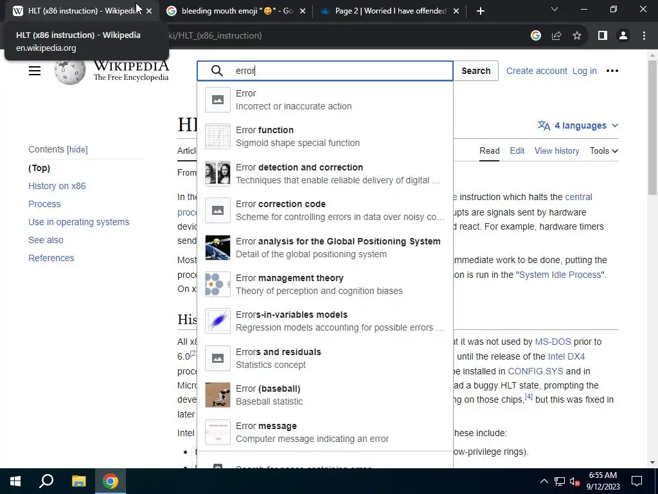Open Wikipedia hamburger main menu

(x=35, y=71)
